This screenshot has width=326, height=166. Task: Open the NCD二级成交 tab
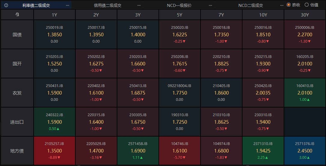[251, 5]
